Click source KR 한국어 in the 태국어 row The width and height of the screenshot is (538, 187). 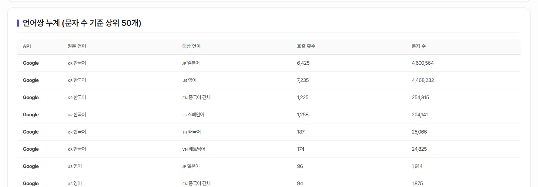click(x=77, y=132)
